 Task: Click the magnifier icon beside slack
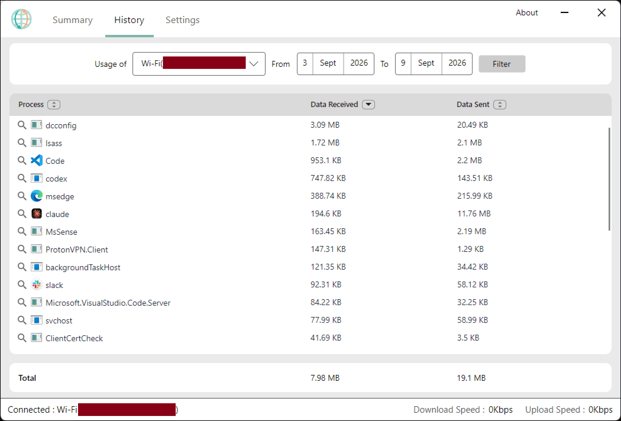pyautogui.click(x=22, y=285)
